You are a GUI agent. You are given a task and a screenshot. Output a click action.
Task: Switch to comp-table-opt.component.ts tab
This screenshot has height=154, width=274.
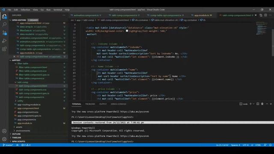coord(165,15)
